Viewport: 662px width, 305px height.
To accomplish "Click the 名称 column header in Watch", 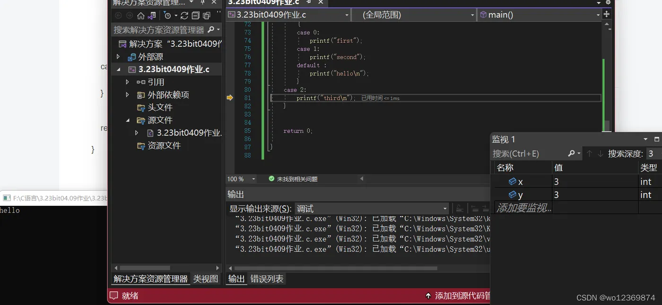I will [x=523, y=168].
